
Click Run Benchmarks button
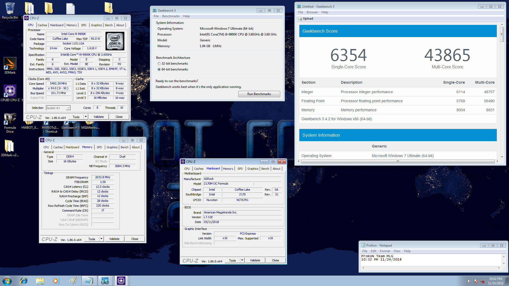point(259,94)
